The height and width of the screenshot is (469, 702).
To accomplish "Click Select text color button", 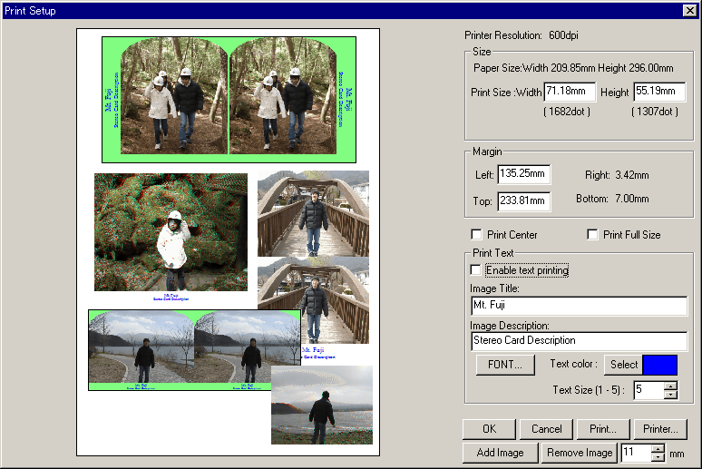I will pos(623,365).
